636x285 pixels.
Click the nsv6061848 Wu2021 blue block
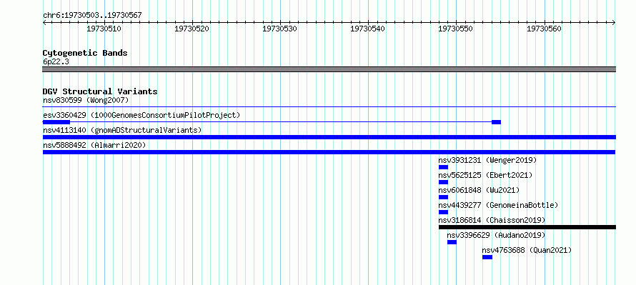(x=443, y=197)
